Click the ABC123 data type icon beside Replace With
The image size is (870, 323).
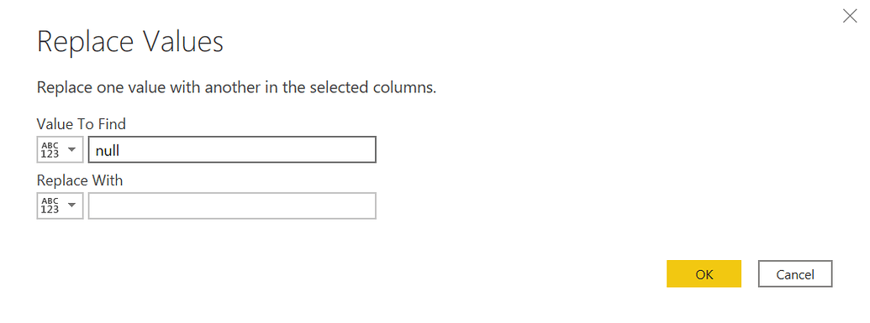50,206
